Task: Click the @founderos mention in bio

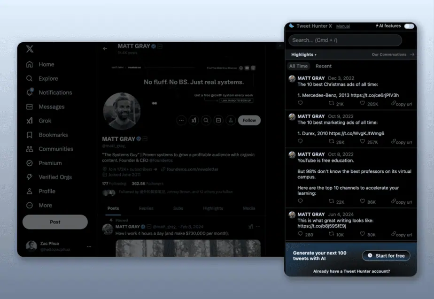Action: tap(161, 160)
